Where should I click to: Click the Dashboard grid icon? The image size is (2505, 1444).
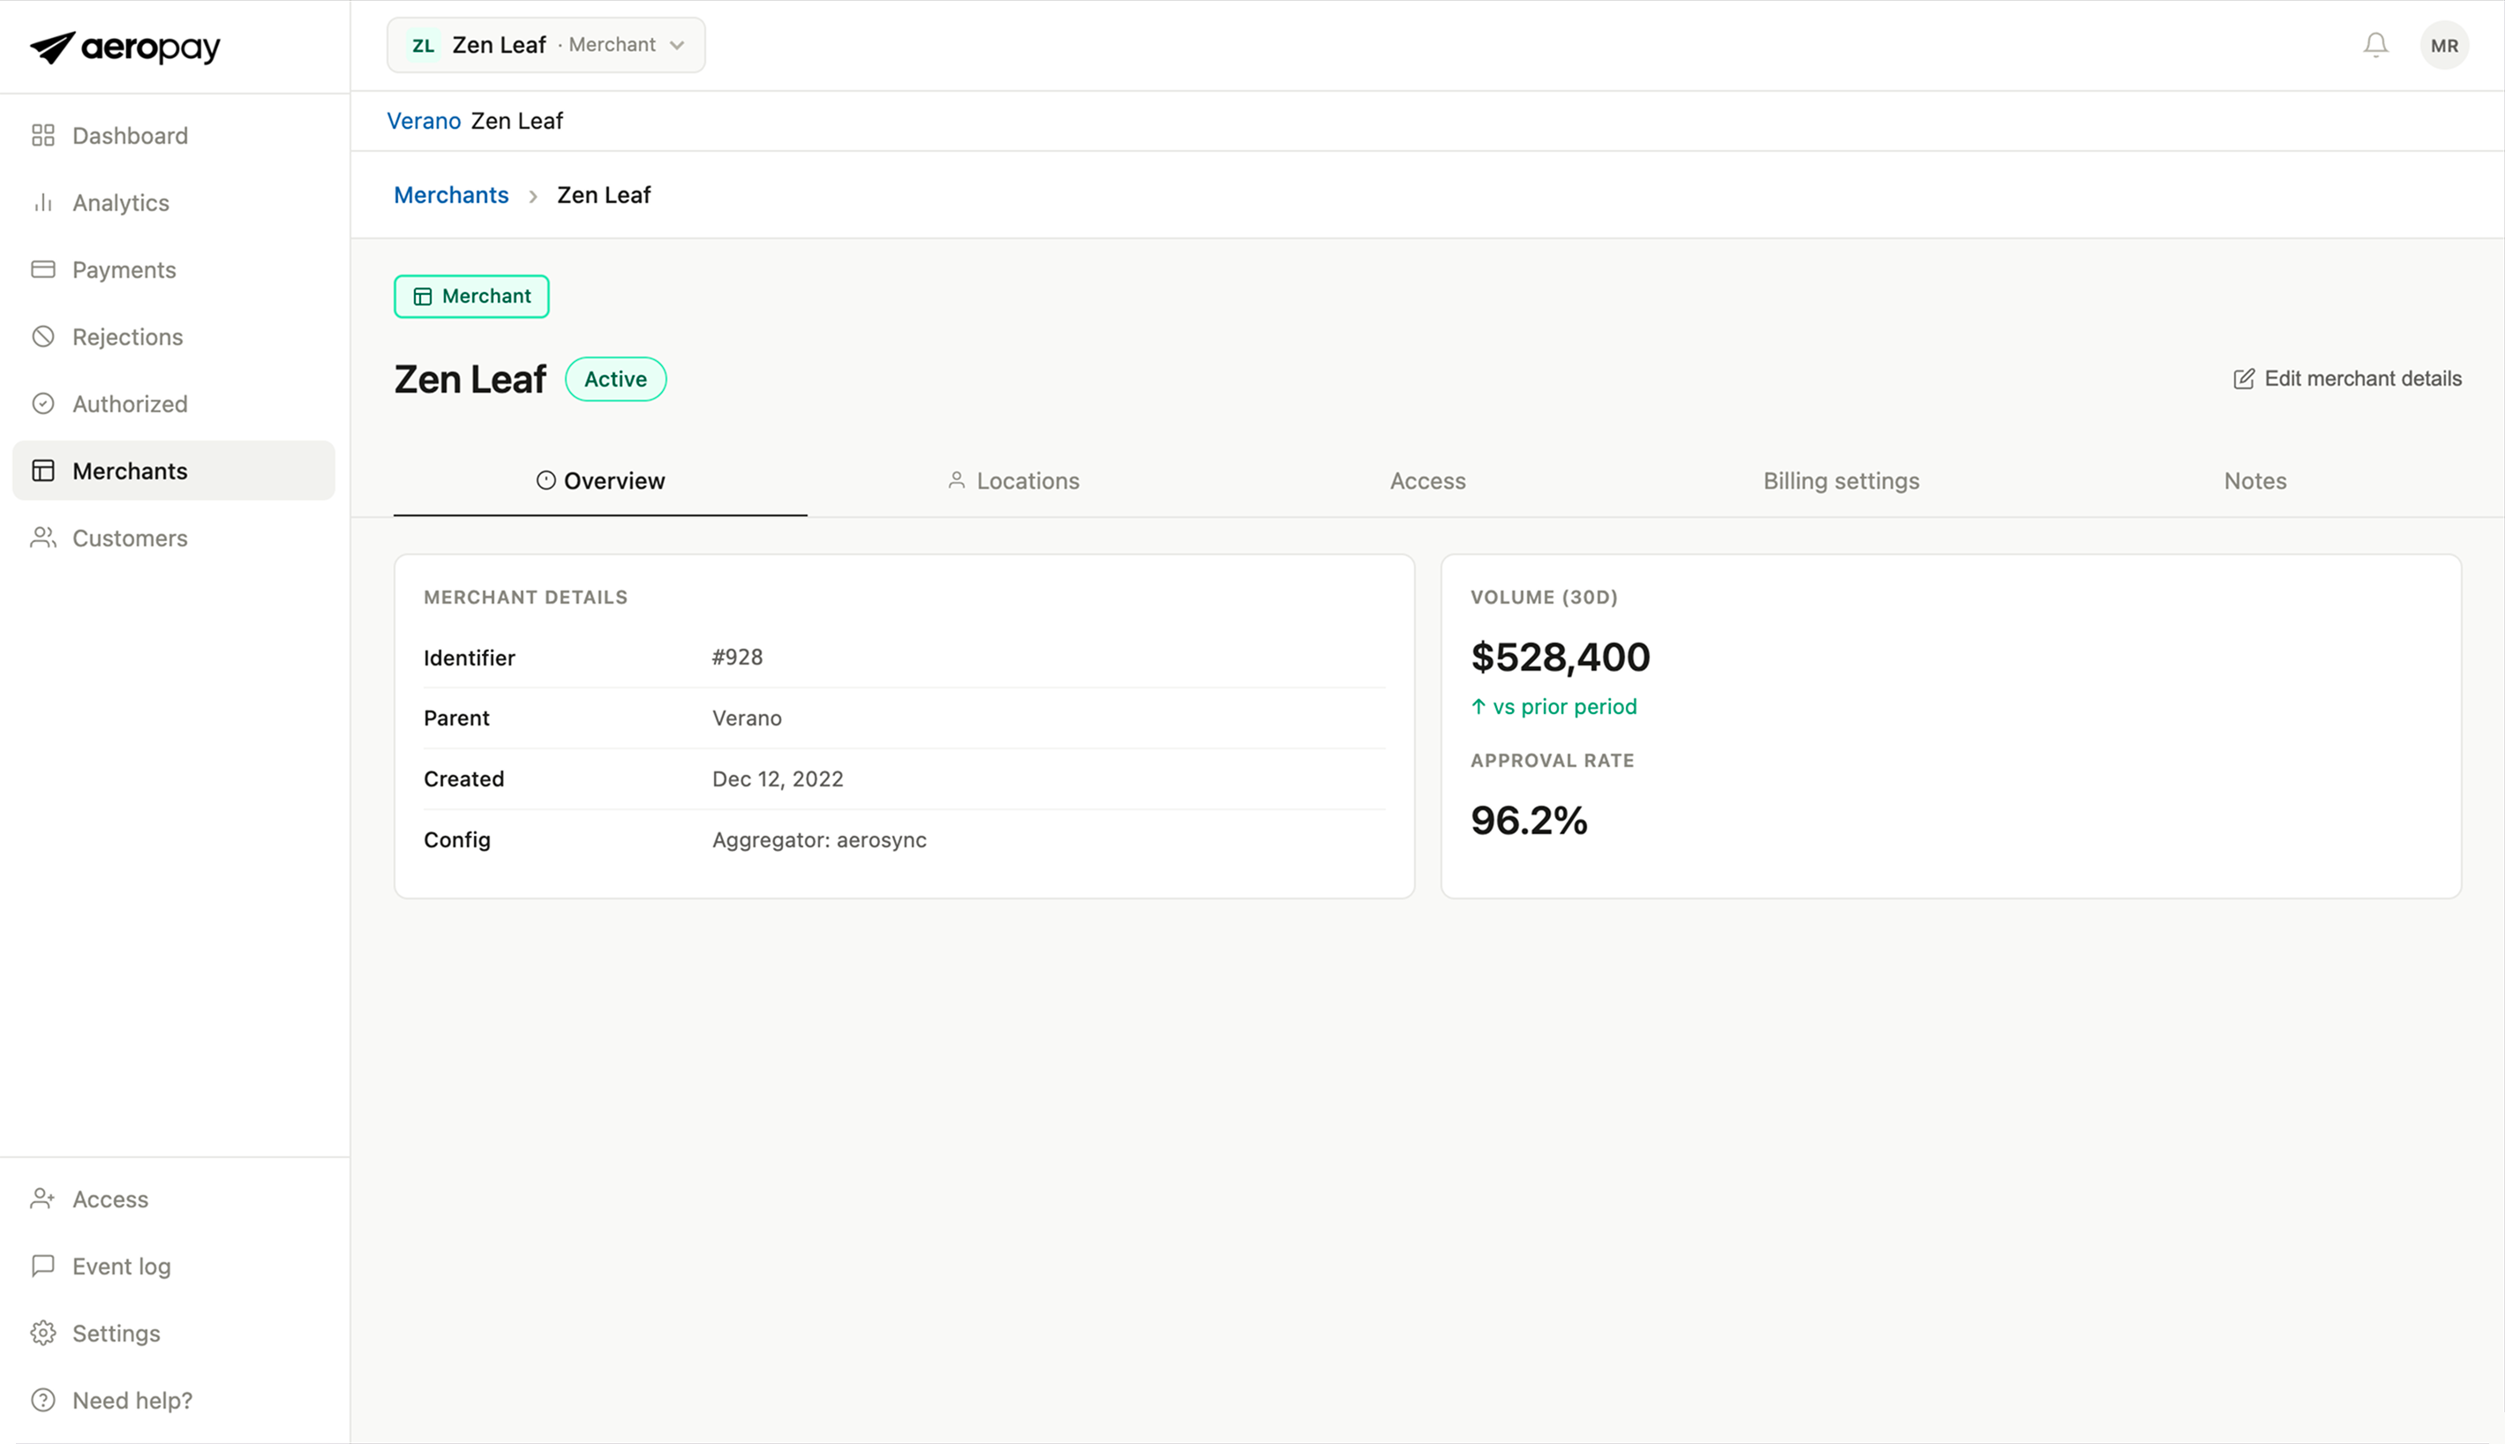click(42, 135)
